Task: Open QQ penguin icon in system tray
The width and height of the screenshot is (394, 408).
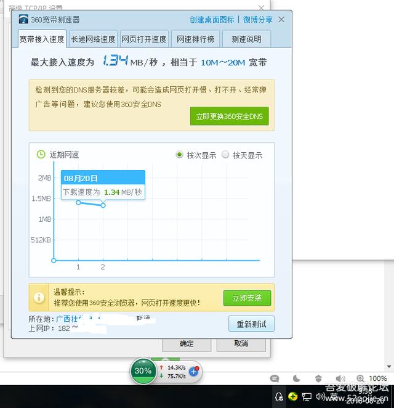Action: coord(279,396)
